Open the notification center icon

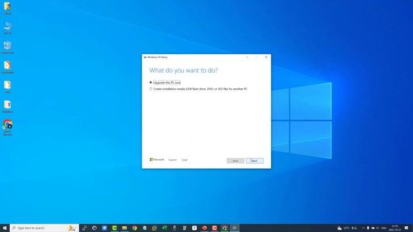point(407,227)
